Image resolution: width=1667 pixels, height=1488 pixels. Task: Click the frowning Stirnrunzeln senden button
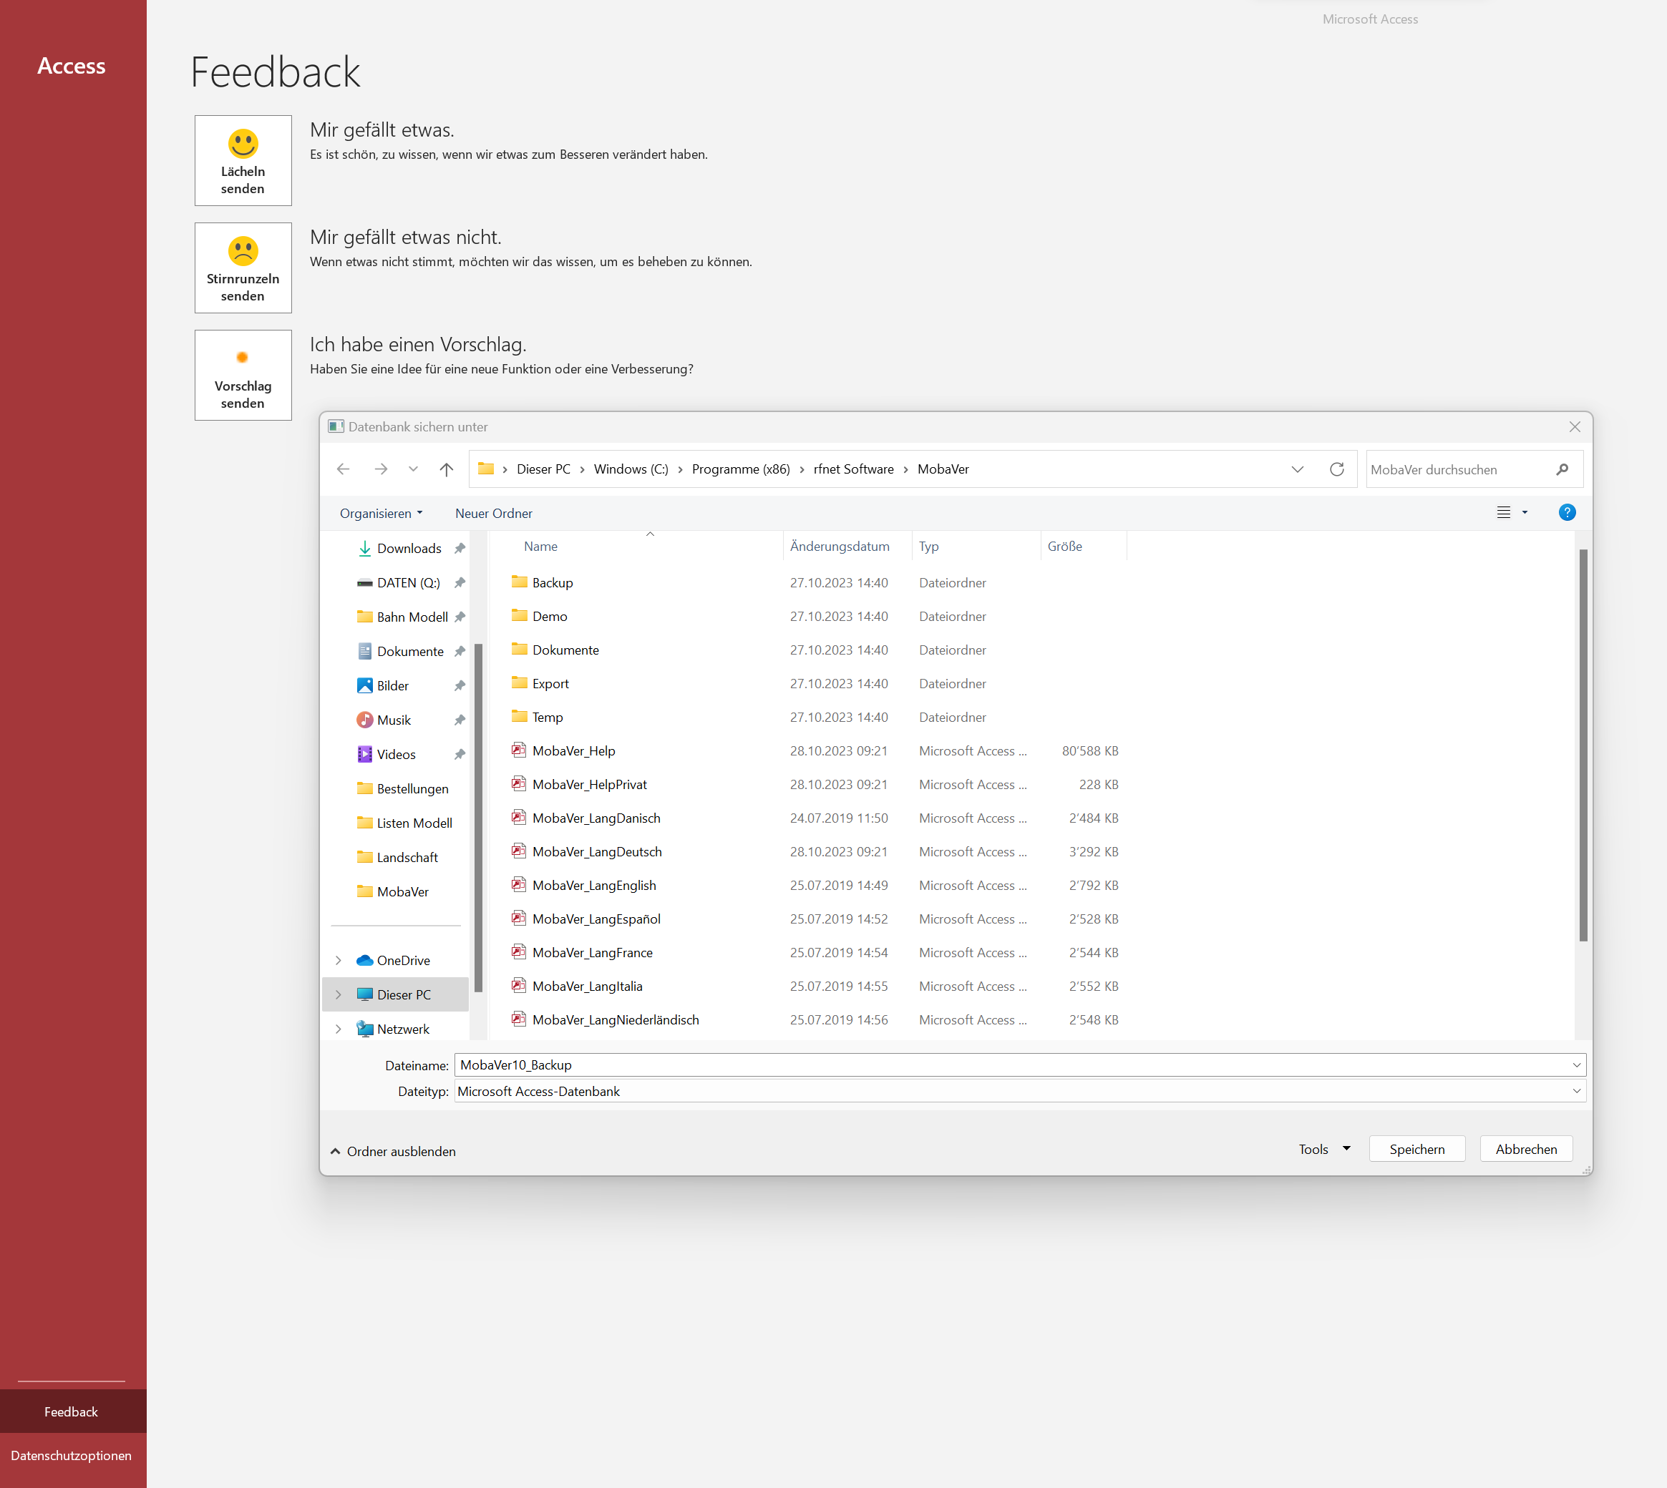[243, 268]
